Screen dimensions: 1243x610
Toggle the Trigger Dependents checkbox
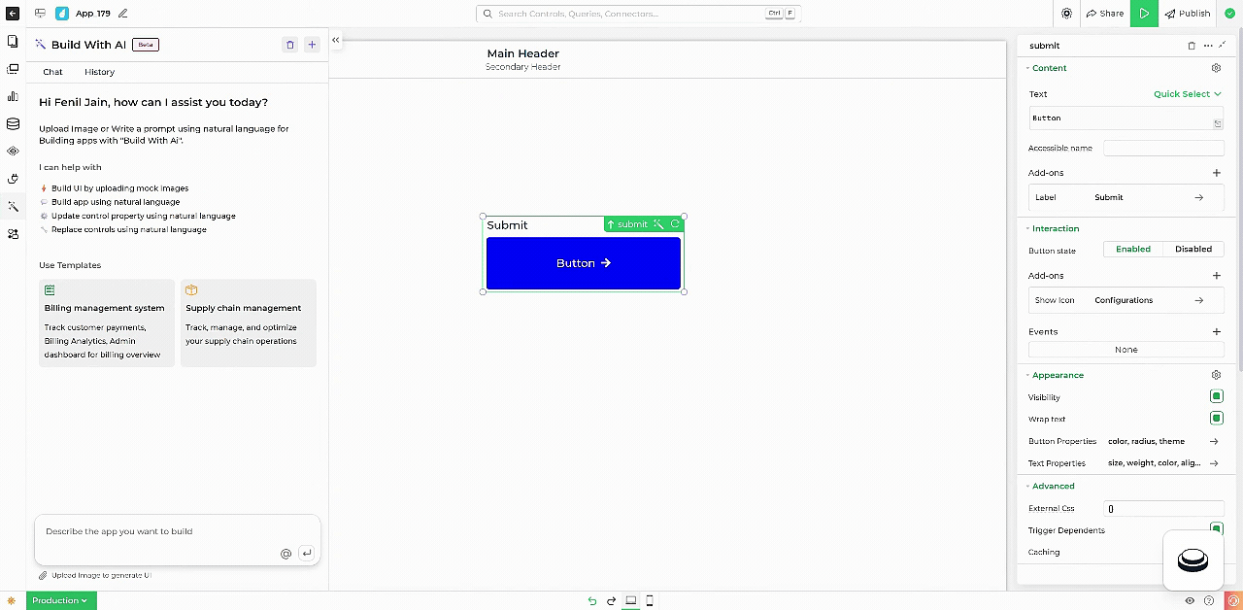point(1216,529)
